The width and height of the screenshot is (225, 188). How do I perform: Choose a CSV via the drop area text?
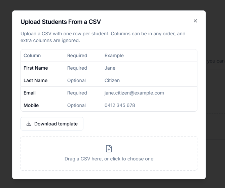[109, 159]
